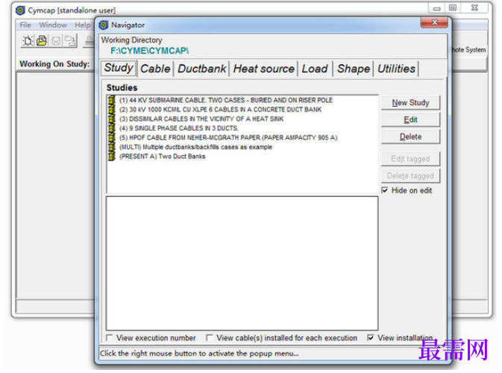
Task: Select the (MULTI) Multiple ductbanks/backfills study
Action: coord(195,147)
